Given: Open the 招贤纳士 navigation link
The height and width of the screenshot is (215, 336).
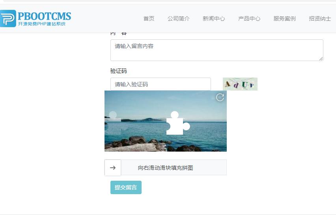Looking at the screenshot, I should pyautogui.click(x=320, y=19).
